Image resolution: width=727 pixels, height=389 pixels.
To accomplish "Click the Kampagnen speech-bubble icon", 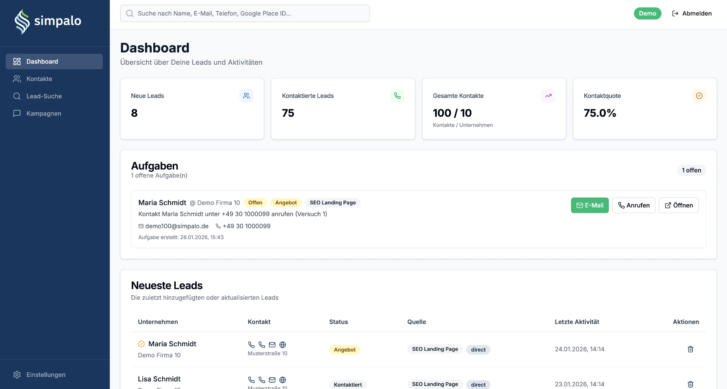I will point(17,114).
